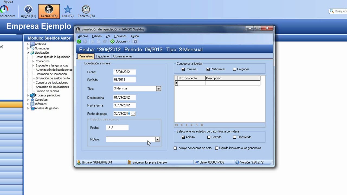Click the Simulación de liquidación window title icon
Viewport: 347px width, 195px height.
pos(78,29)
